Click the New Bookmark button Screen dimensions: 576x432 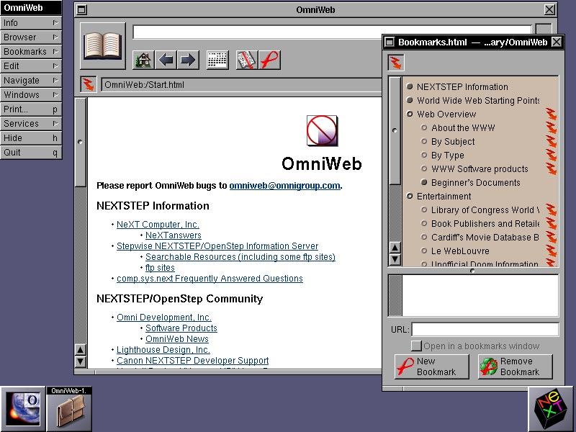pyautogui.click(x=432, y=366)
